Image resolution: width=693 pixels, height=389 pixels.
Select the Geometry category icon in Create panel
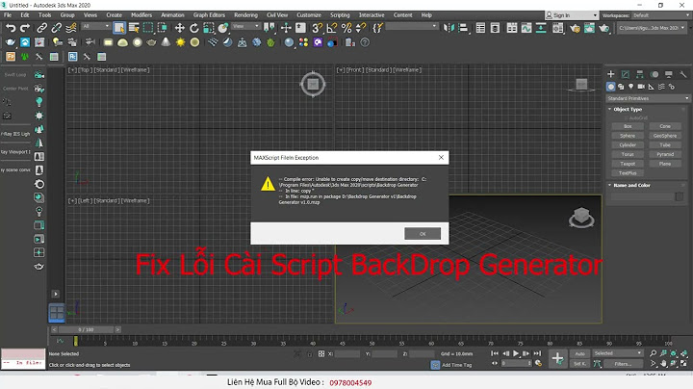click(x=611, y=87)
